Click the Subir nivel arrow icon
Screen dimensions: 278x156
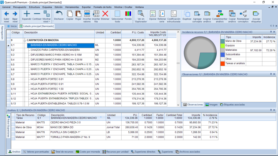[x=7, y=14]
